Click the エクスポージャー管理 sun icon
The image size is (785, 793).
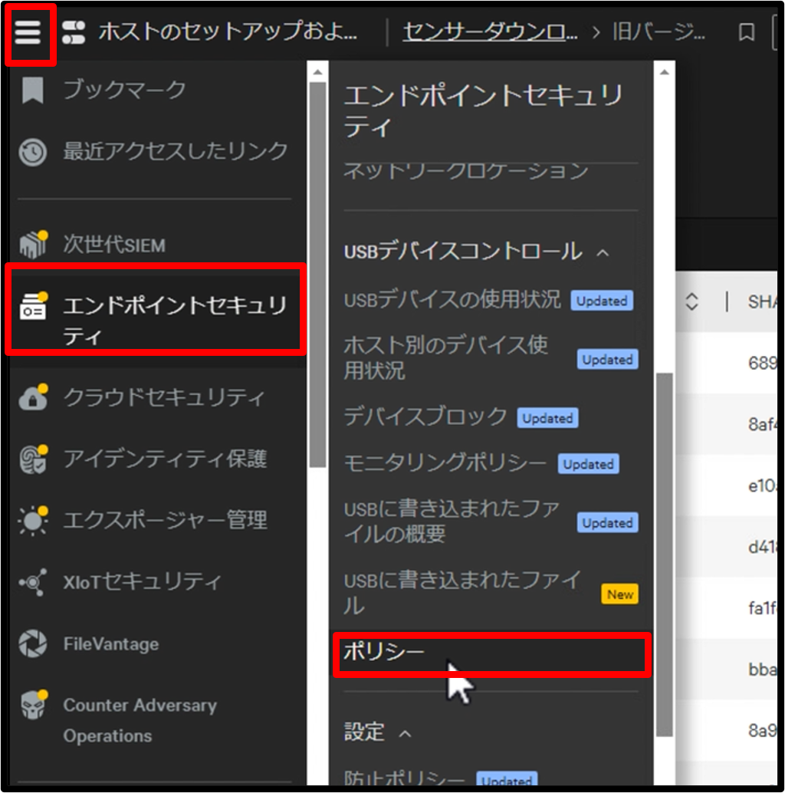34,521
